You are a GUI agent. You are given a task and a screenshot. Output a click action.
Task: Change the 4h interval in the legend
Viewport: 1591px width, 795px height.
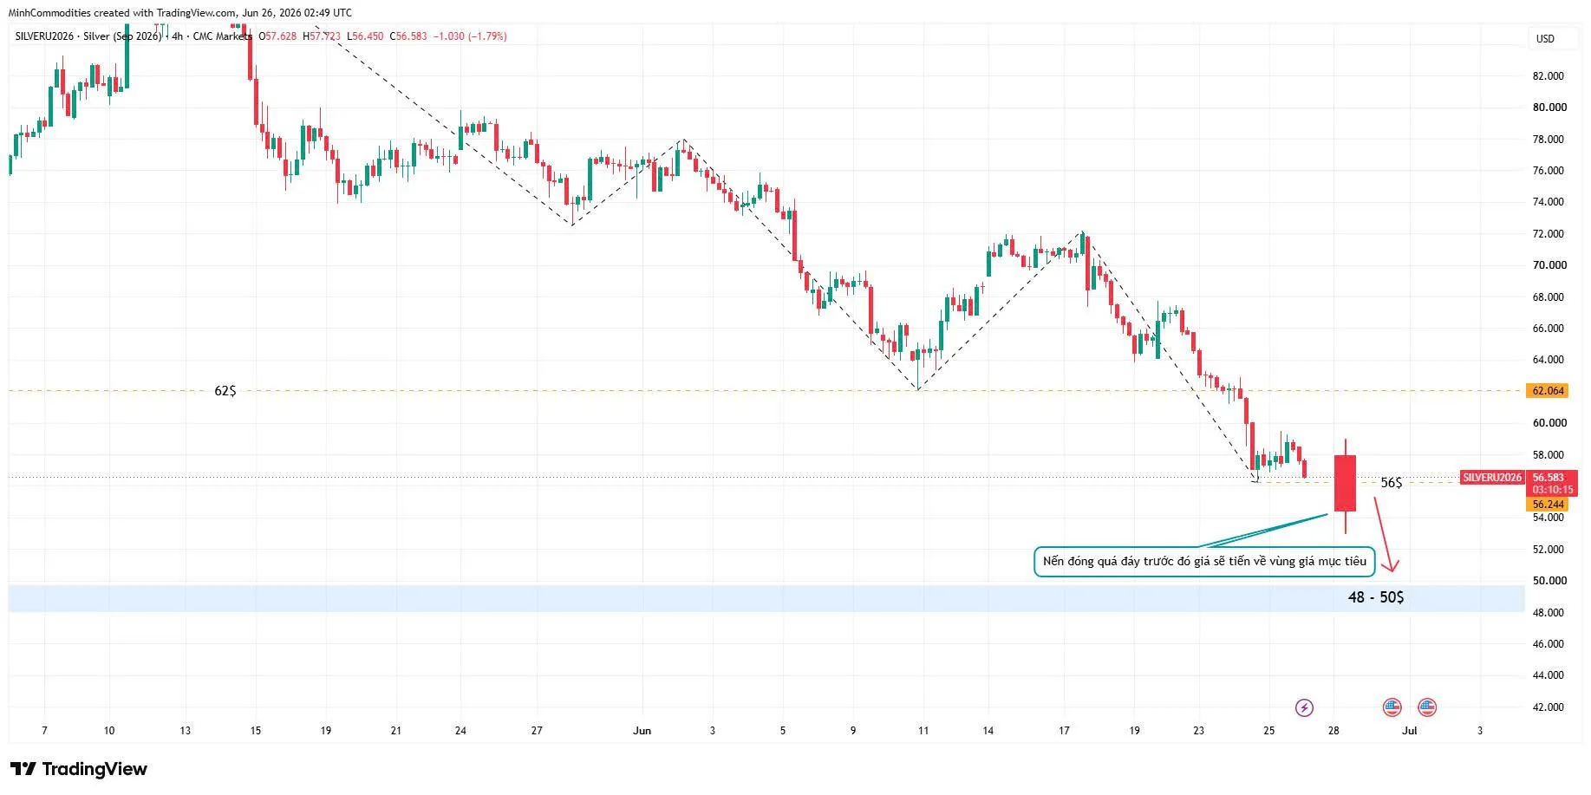177,36
